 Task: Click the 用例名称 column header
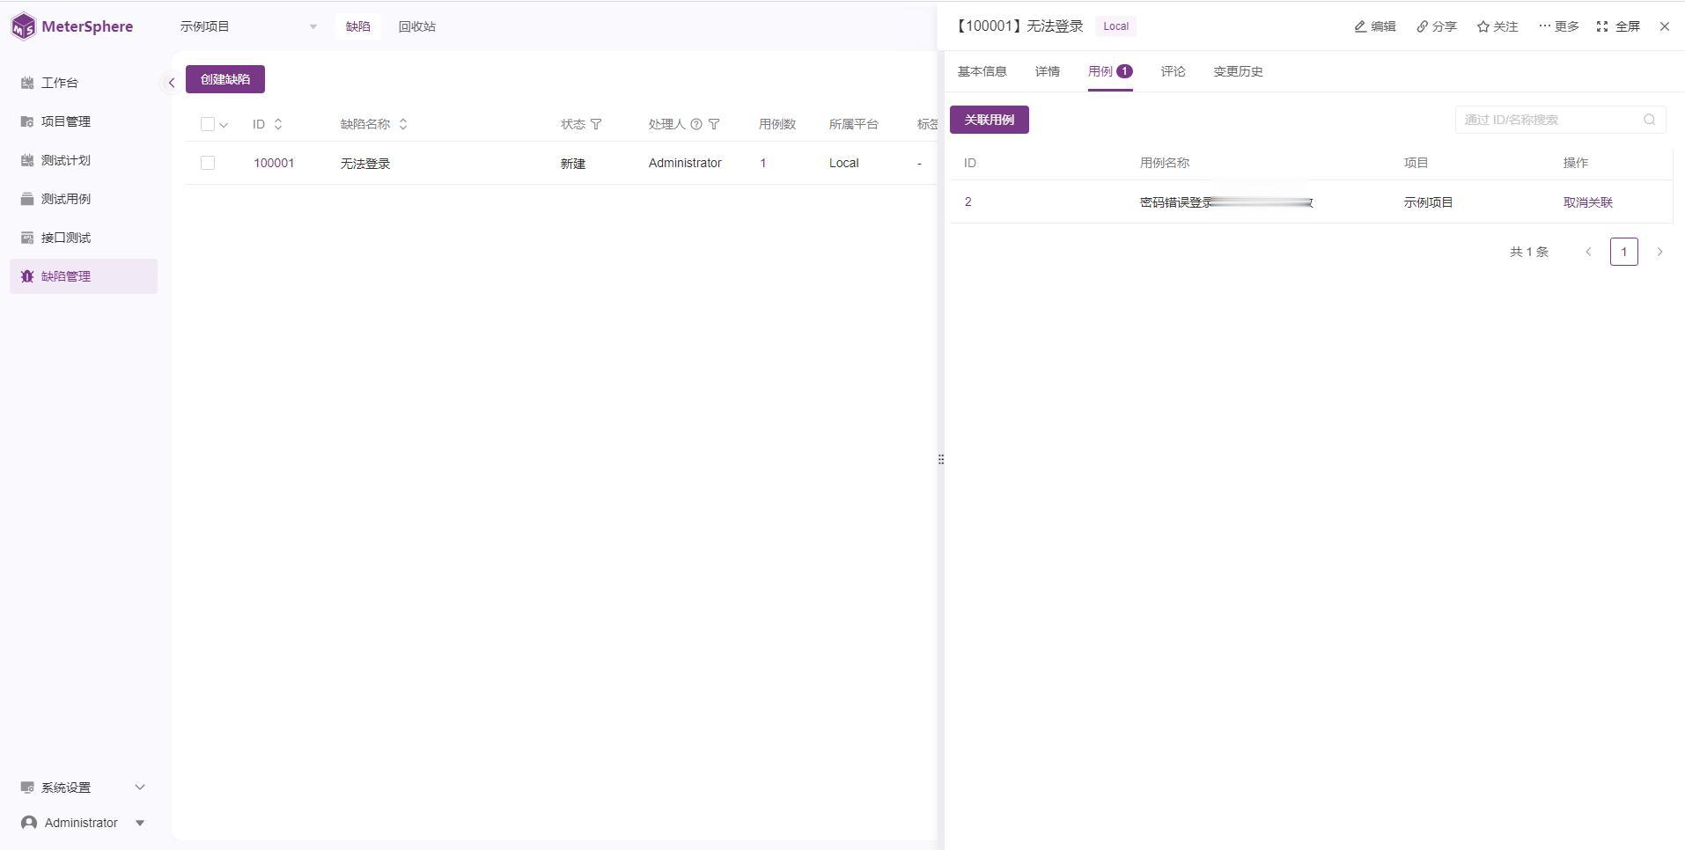point(1165,163)
